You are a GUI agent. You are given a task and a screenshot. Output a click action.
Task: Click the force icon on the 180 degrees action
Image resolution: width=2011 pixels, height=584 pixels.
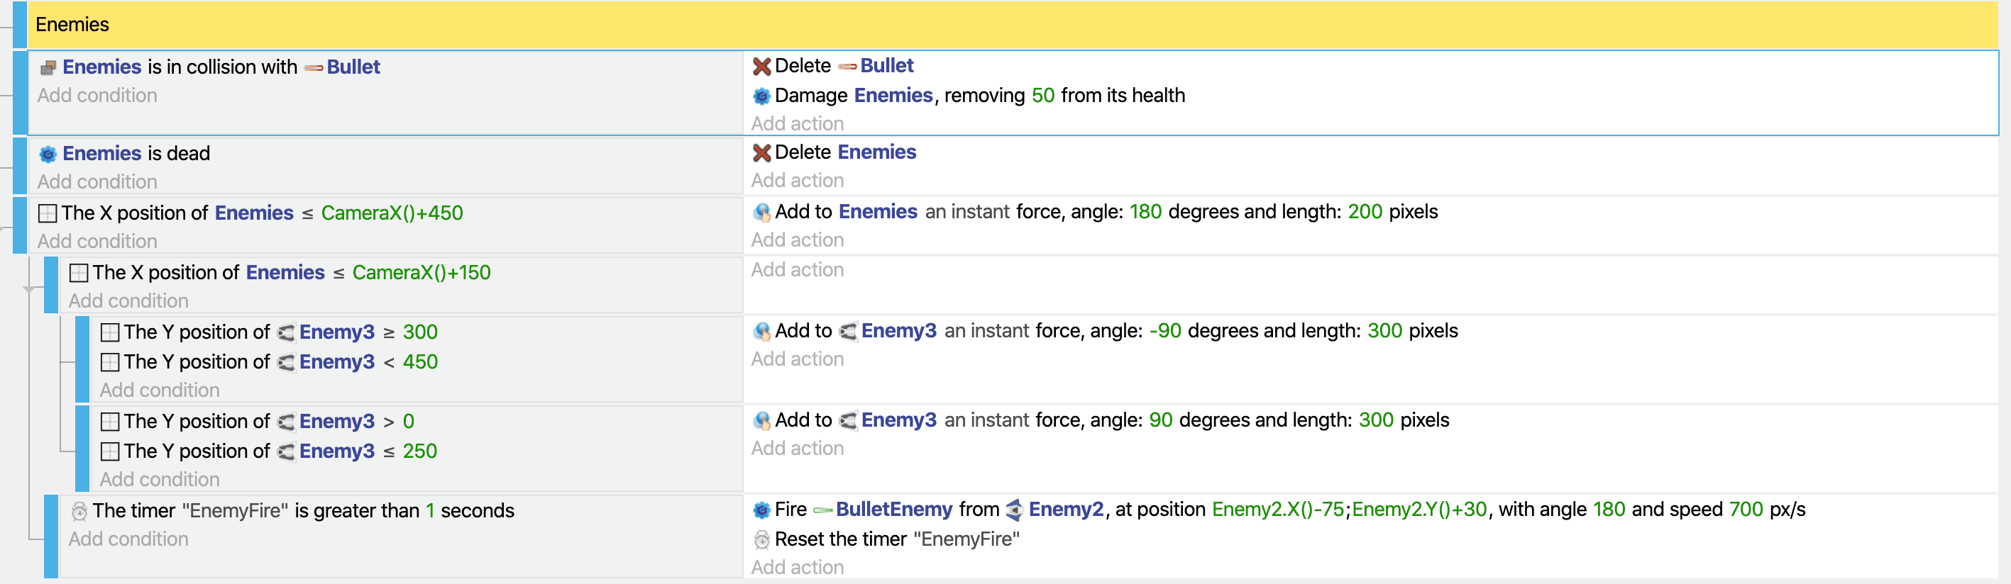(x=761, y=212)
